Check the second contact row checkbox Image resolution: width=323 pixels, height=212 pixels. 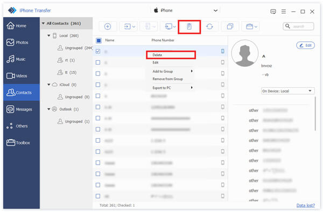pos(98,62)
